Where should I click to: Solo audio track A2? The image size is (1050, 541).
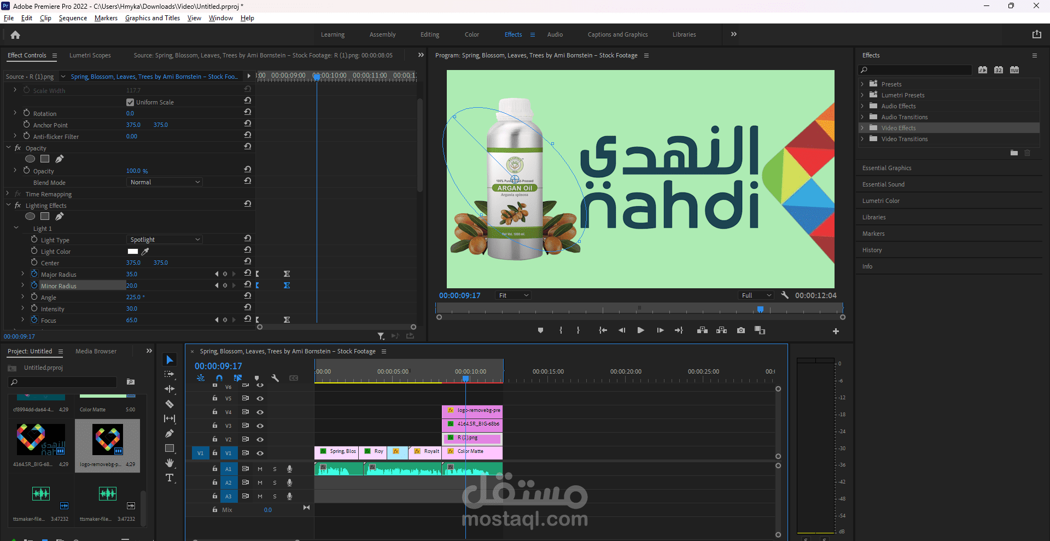pos(275,483)
